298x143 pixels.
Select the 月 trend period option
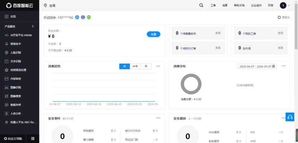pyautogui.click(x=124, y=66)
